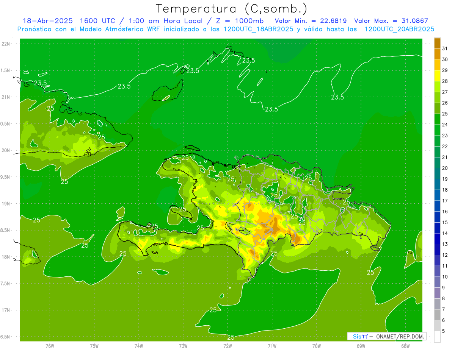Click the "ONAMET/REP.DOM." credit label
Screen dimensions: 455x351
point(400,336)
